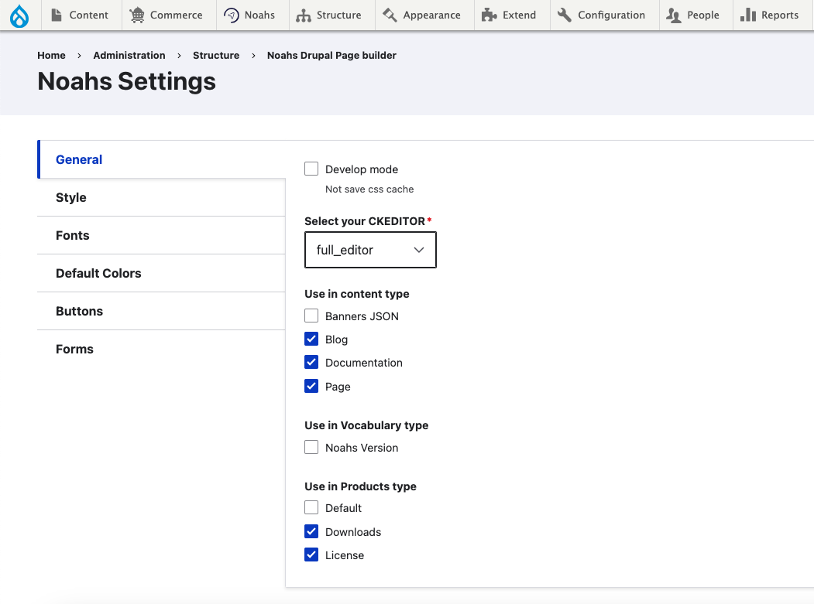Image resolution: width=814 pixels, height=604 pixels.
Task: Click the Content page icon in toolbar
Action: tap(57, 15)
